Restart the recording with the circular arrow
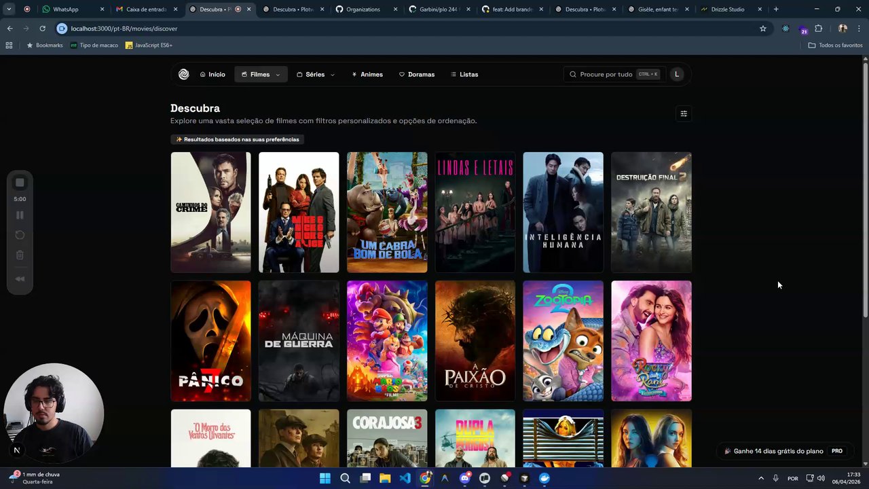The width and height of the screenshot is (869, 489). [x=20, y=235]
